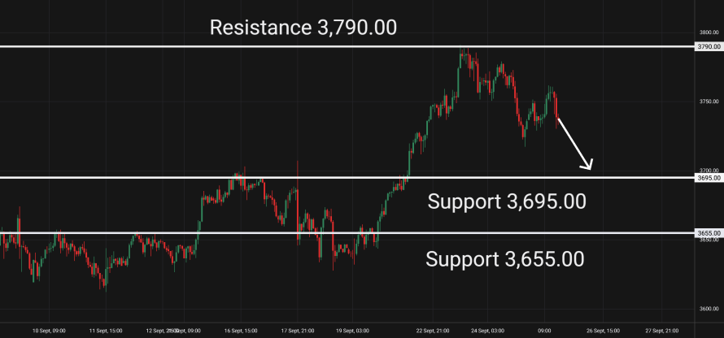Click the 3600.00 price scale tick
The image size is (724, 338).
click(710, 309)
